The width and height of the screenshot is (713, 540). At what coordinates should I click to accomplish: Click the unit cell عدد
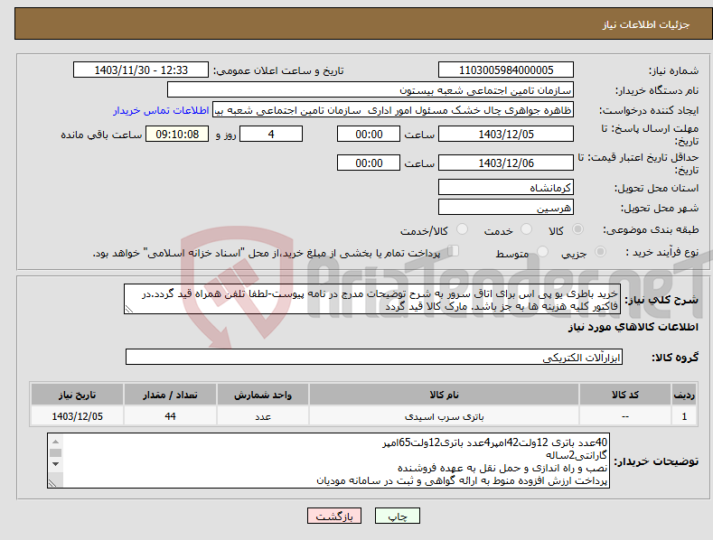(263, 416)
